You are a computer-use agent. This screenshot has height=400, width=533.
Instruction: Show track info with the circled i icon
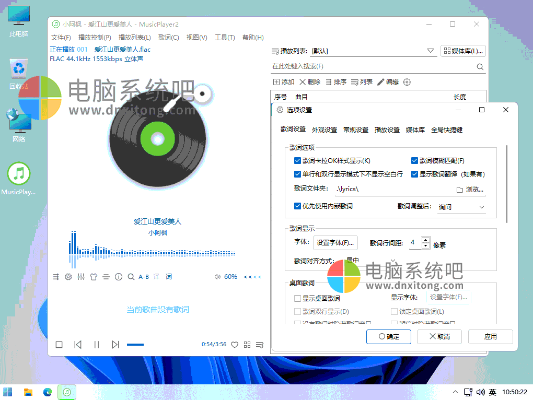119,277
